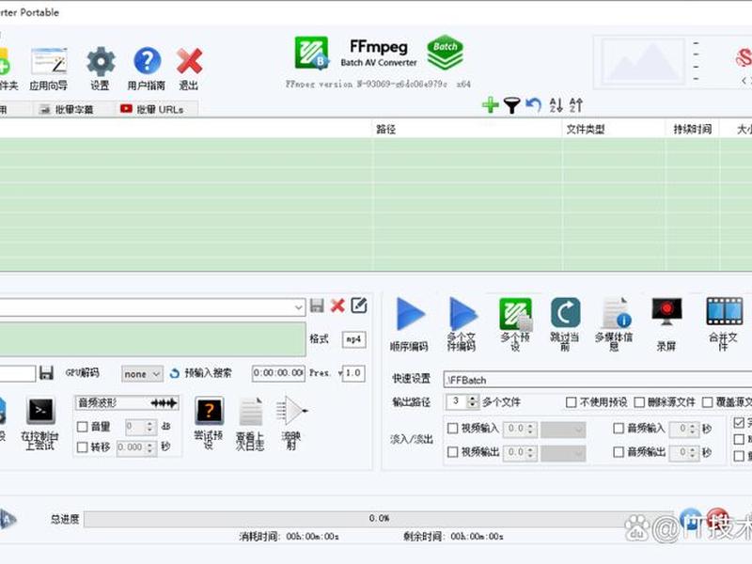Enable the 转移 checkbox
The image size is (752, 564).
tap(83, 447)
